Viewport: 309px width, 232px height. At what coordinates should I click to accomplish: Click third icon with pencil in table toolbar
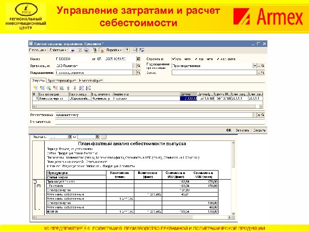tap(48, 88)
